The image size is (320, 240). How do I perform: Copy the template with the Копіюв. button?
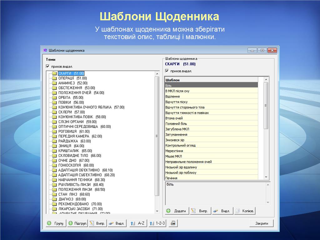pyautogui.click(x=245, y=211)
